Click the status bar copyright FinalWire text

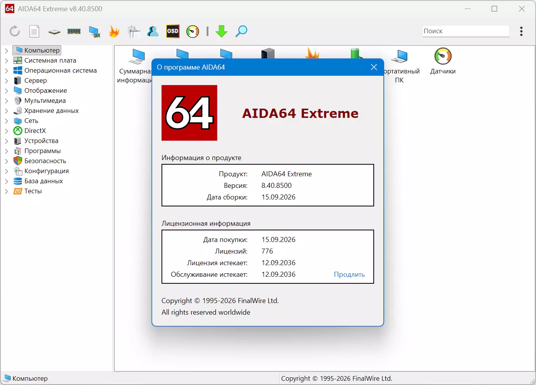[337, 378]
